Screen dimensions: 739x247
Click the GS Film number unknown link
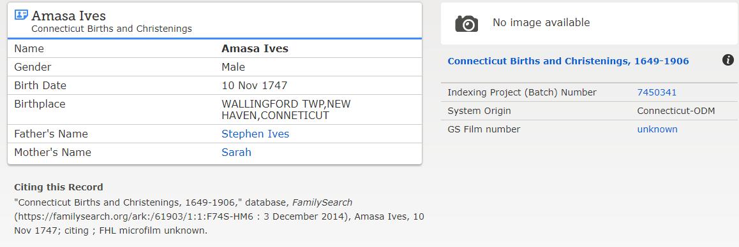[657, 129]
